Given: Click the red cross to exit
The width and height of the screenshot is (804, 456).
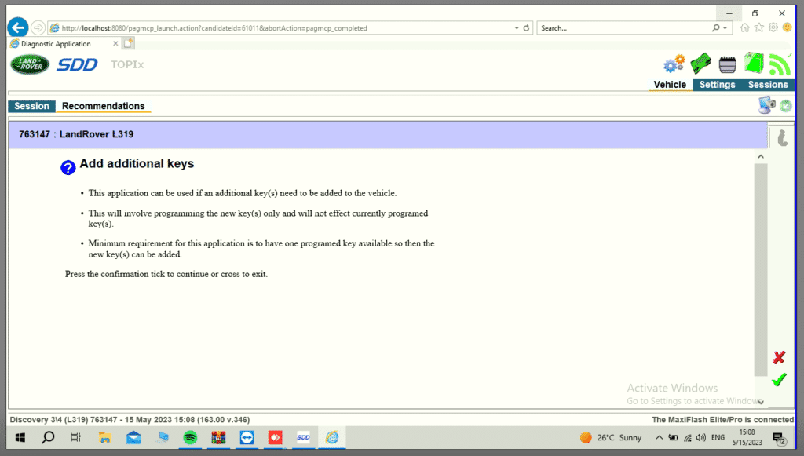Looking at the screenshot, I should coord(779,357).
